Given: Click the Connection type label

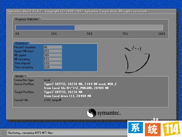Looking at the screenshot, I should (x=24, y=80).
